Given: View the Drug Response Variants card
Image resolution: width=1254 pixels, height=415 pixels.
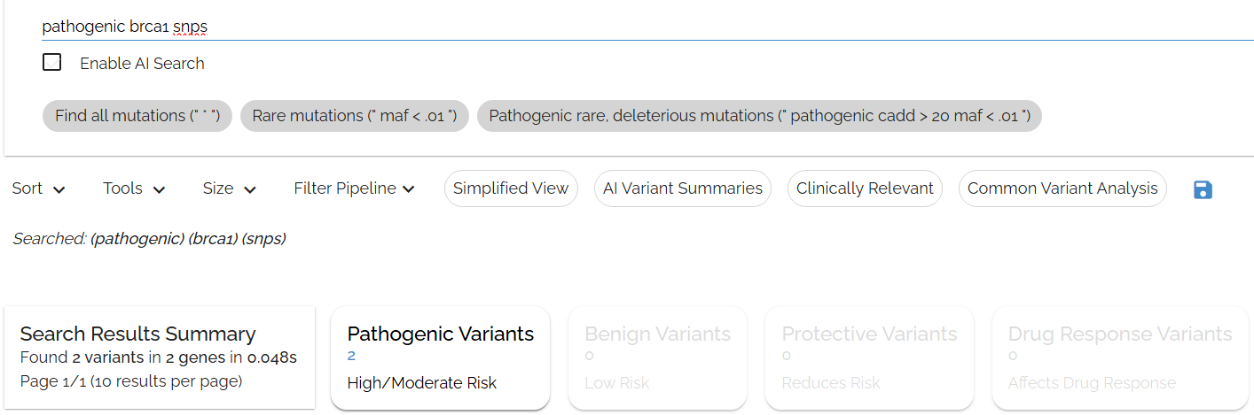Looking at the screenshot, I should [x=1120, y=358].
